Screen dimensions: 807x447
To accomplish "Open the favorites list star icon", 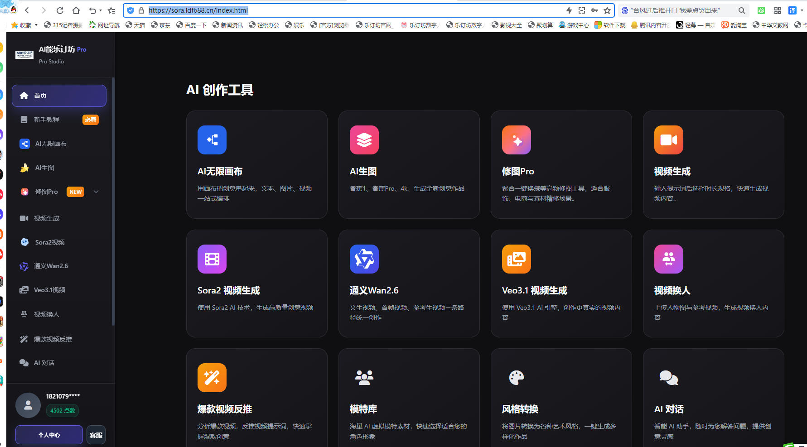I will 112,10.
